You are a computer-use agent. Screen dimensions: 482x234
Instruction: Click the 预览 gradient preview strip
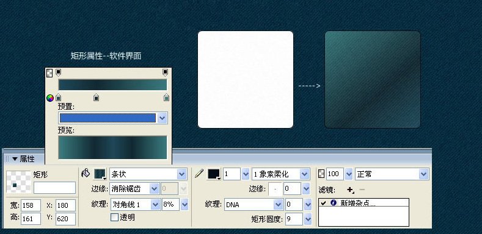112,147
